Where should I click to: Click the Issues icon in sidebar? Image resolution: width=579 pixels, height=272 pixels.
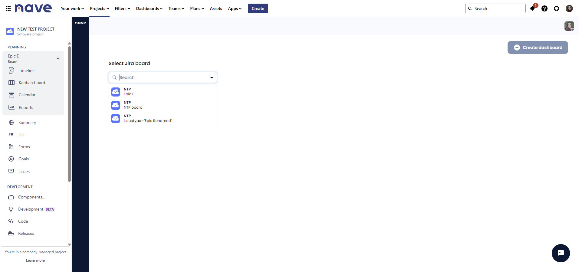tap(11, 172)
